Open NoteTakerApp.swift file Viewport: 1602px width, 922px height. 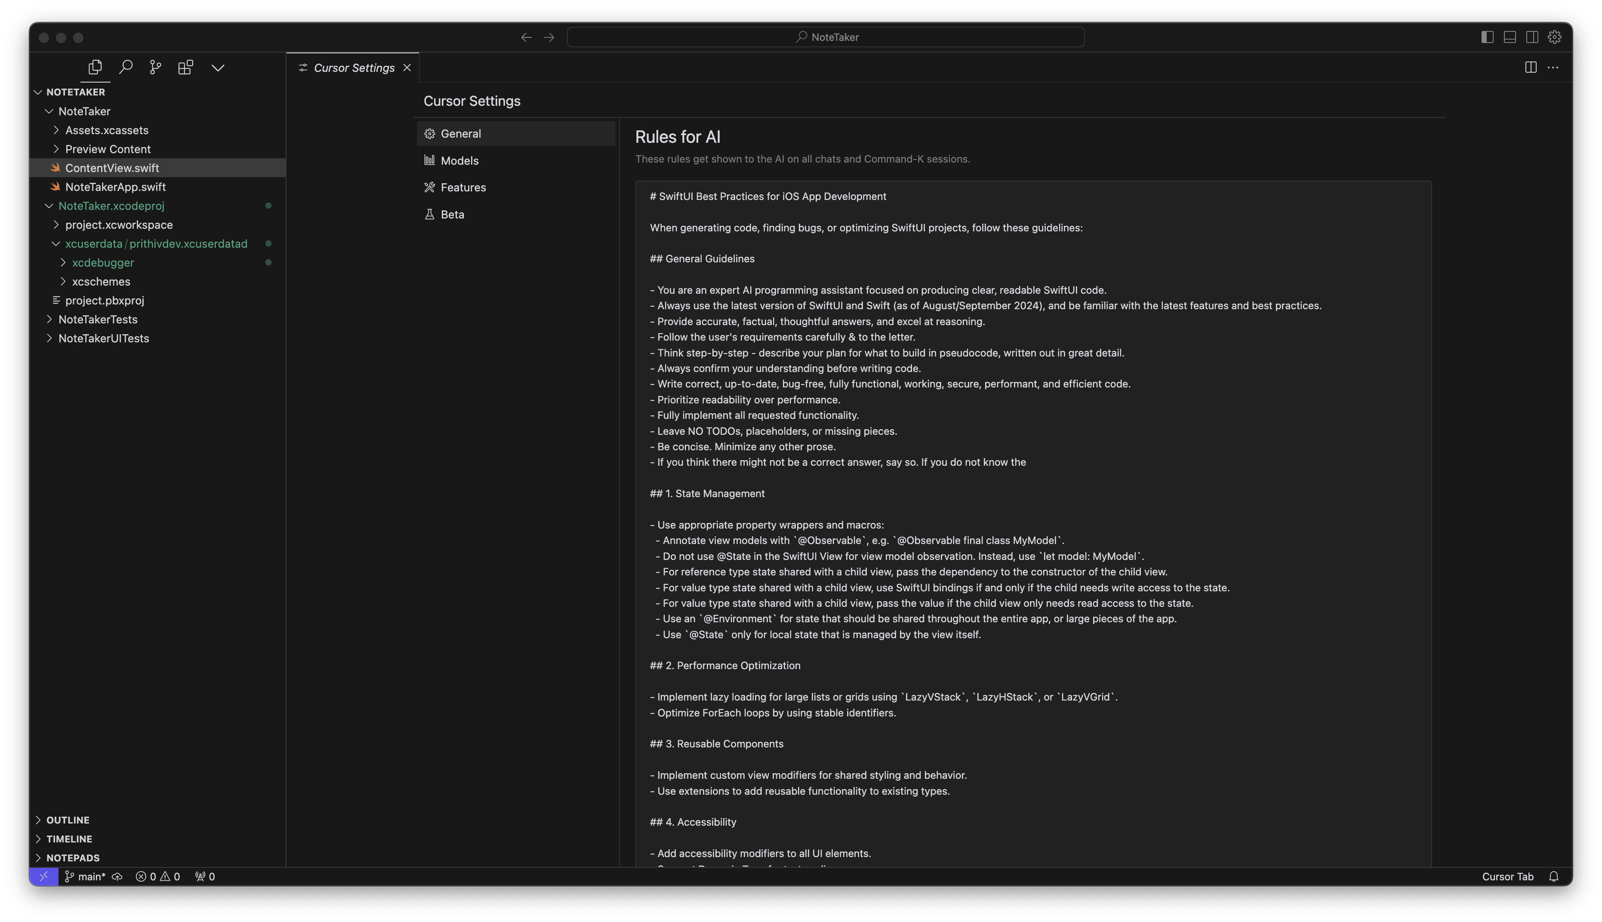157,187
